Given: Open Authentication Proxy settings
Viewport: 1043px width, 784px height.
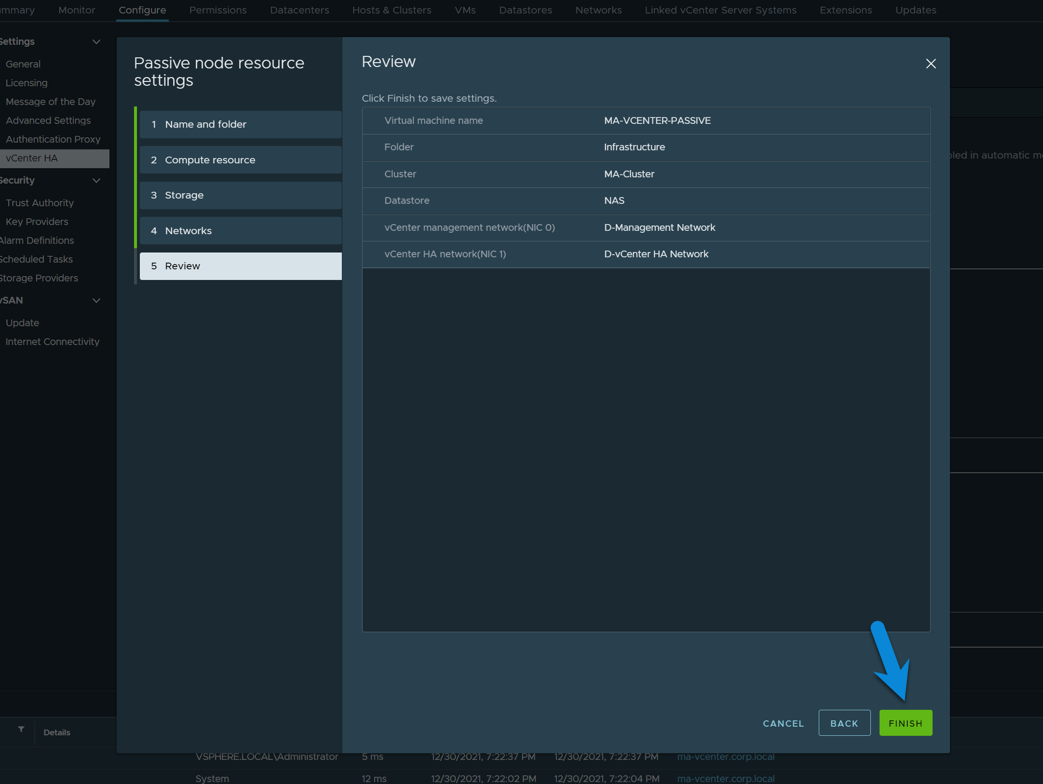Looking at the screenshot, I should coord(53,139).
